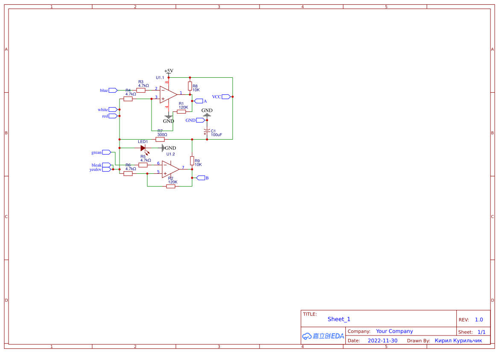Click the LED1 diode symbol
Screen dimensions: 499x353
[x=143, y=147]
